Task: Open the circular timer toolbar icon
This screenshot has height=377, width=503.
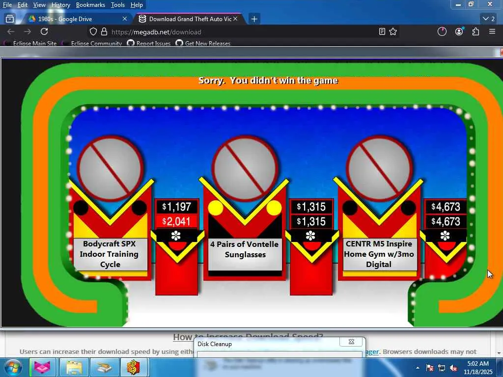Action: (x=442, y=31)
